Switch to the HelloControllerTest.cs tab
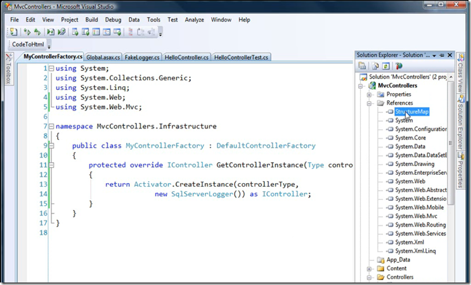 [242, 57]
